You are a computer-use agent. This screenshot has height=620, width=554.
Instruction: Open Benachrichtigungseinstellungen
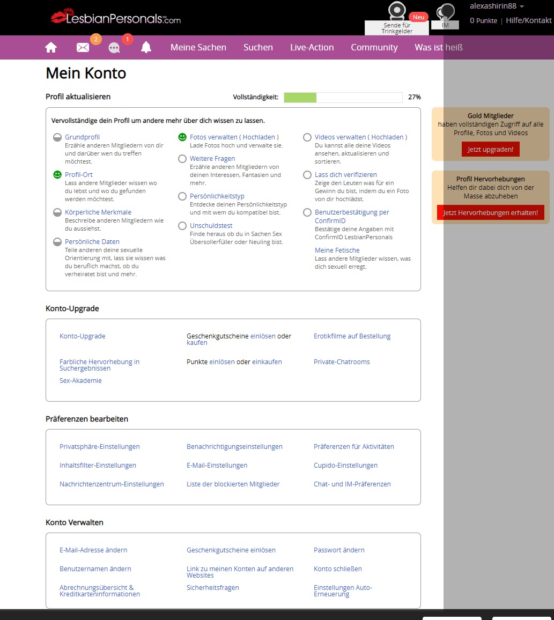coord(234,446)
